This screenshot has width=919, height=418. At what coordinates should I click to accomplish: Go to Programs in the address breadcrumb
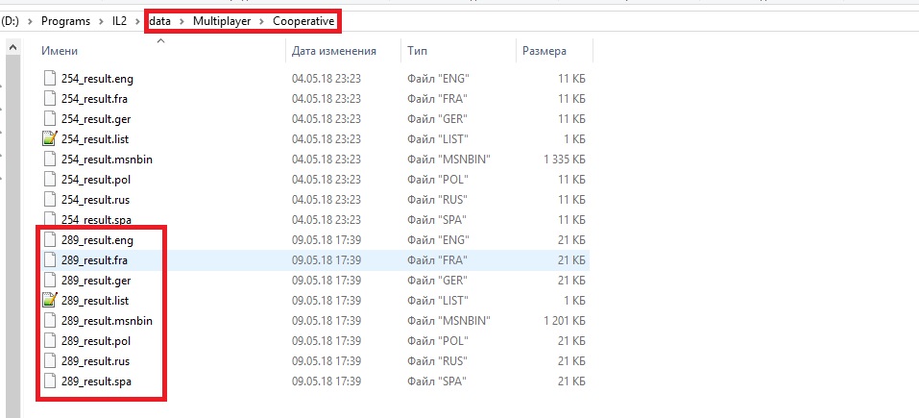[65, 22]
